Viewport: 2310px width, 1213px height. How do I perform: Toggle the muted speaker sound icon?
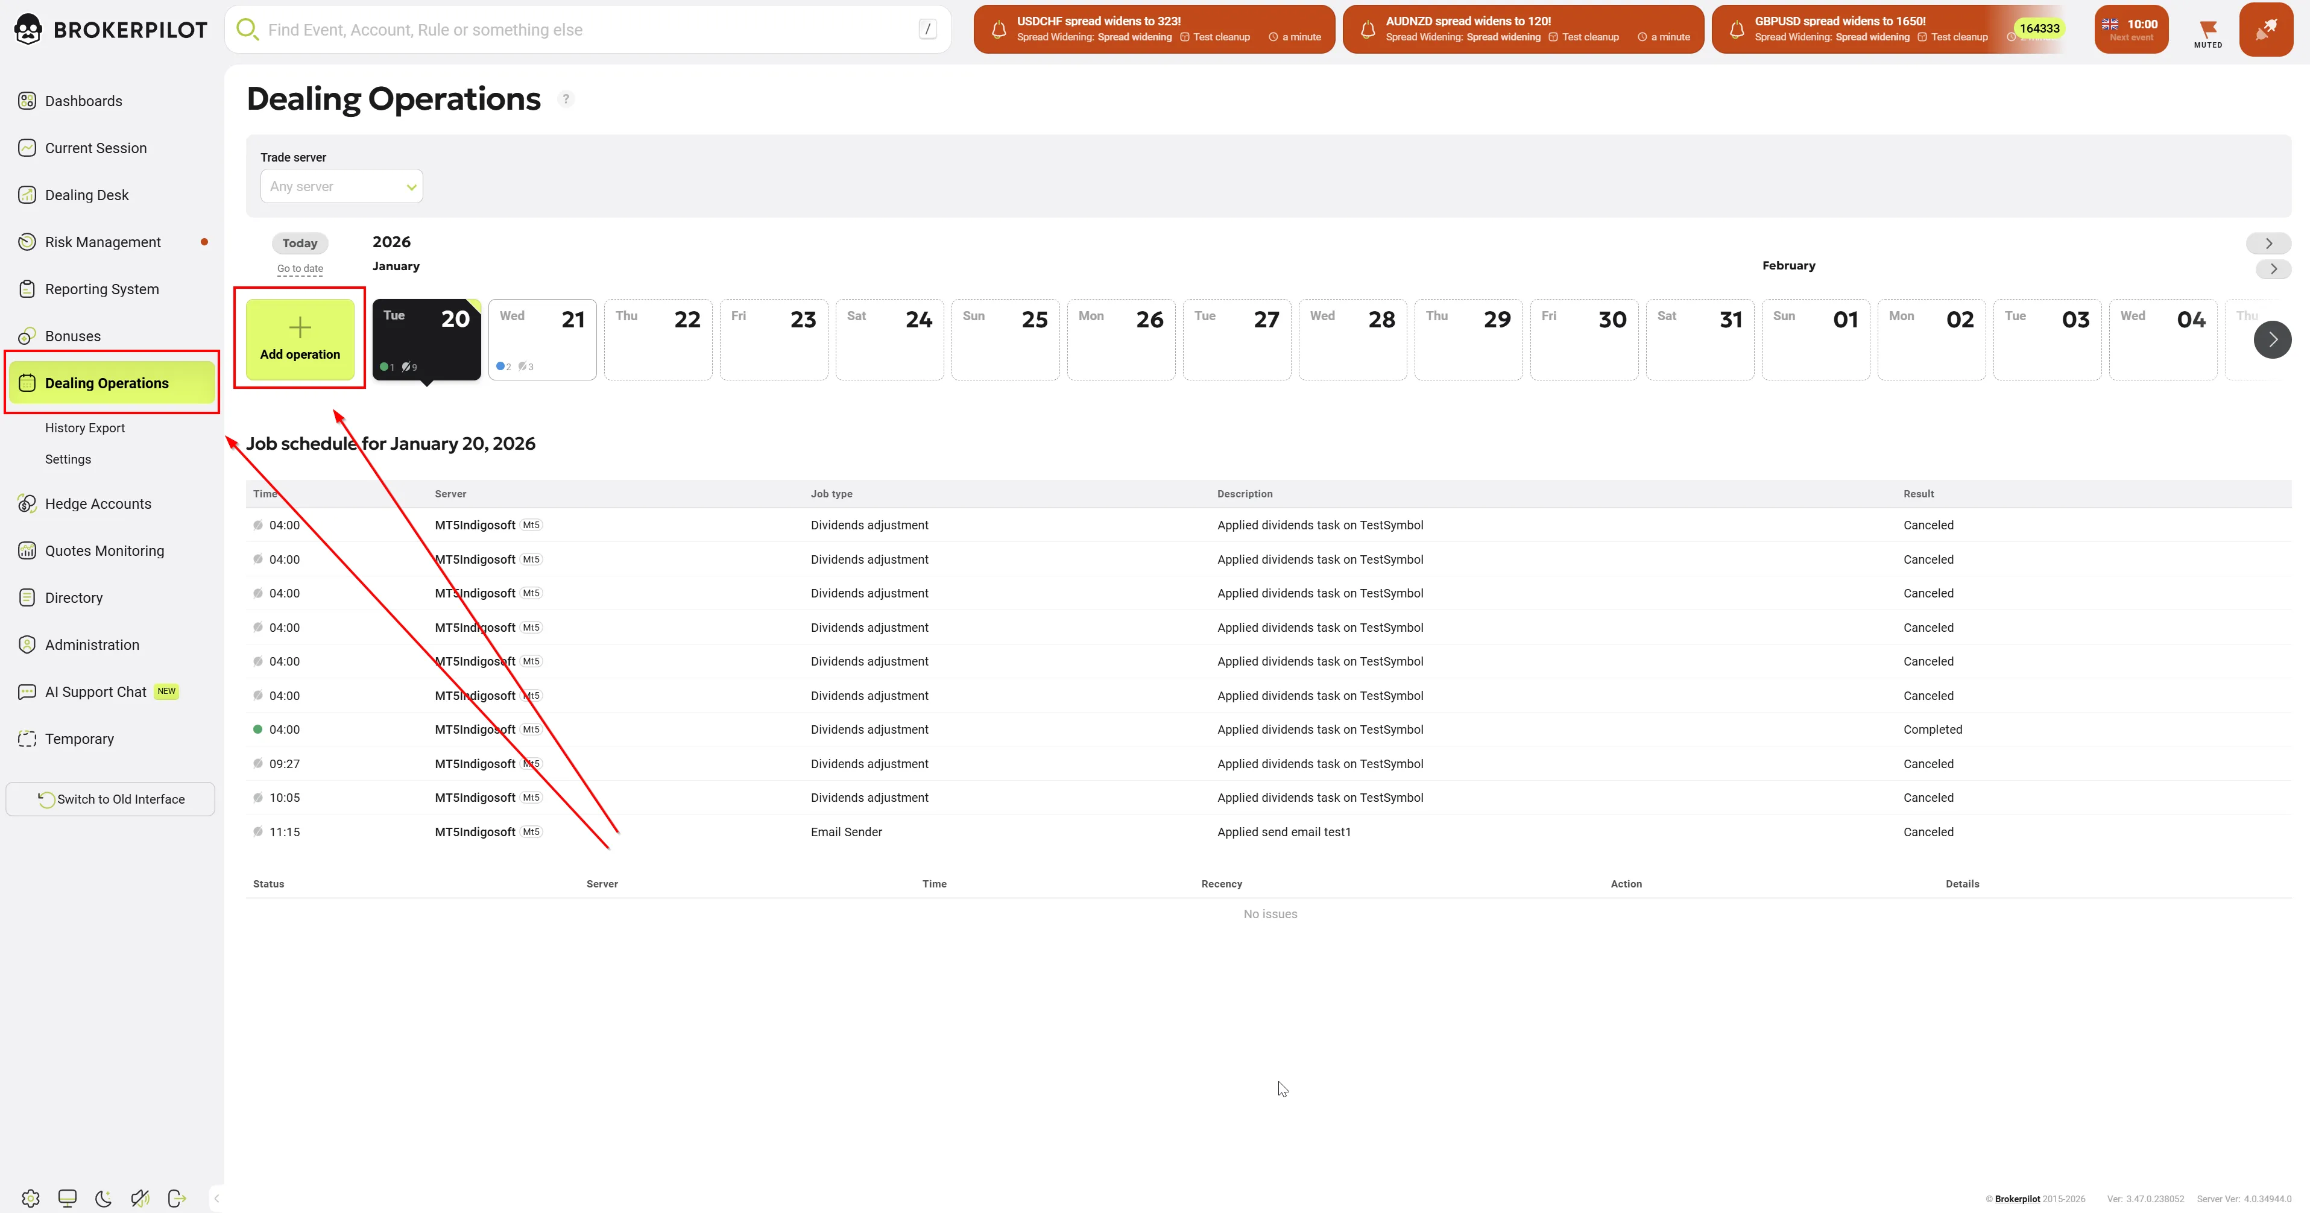(140, 1198)
